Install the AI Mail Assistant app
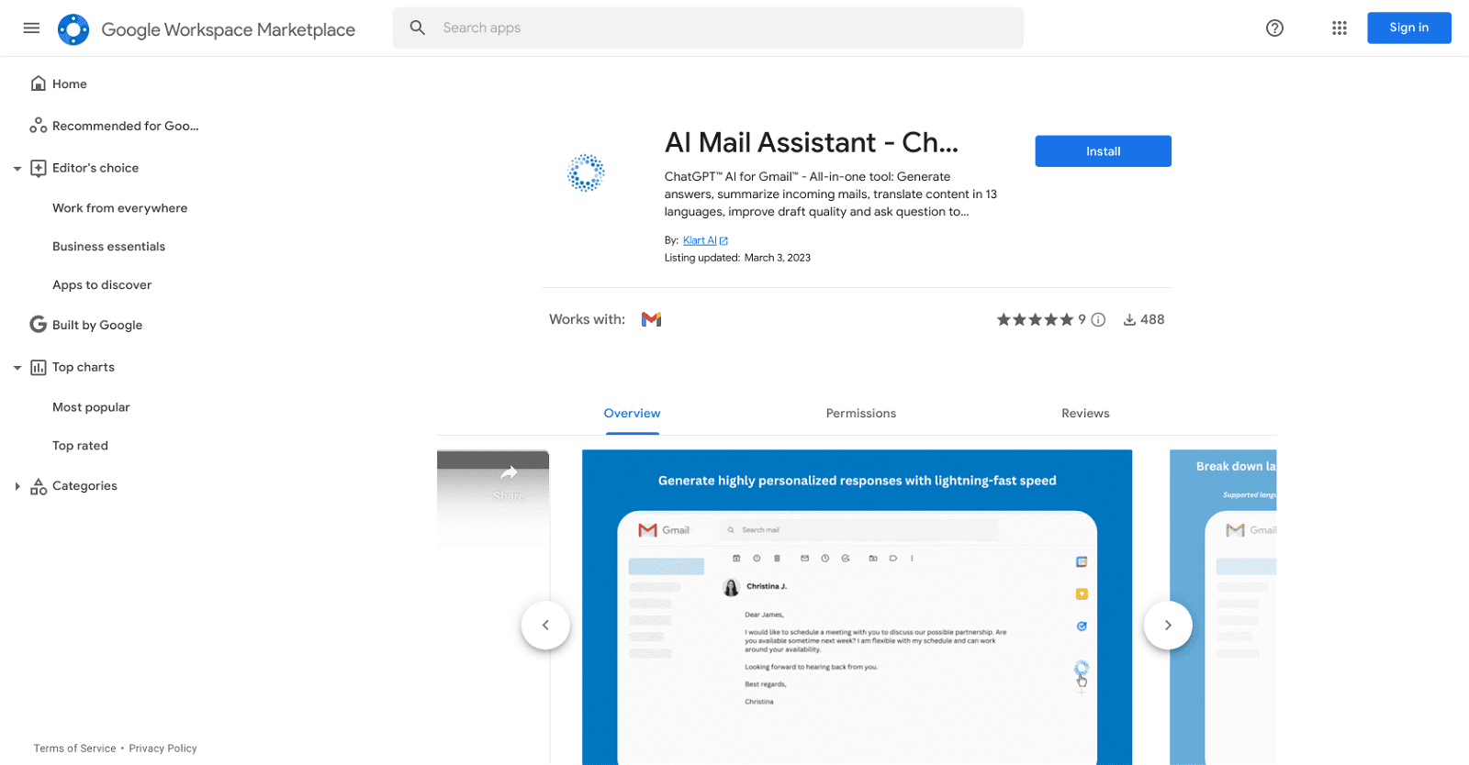The width and height of the screenshot is (1469, 765). coord(1103,151)
